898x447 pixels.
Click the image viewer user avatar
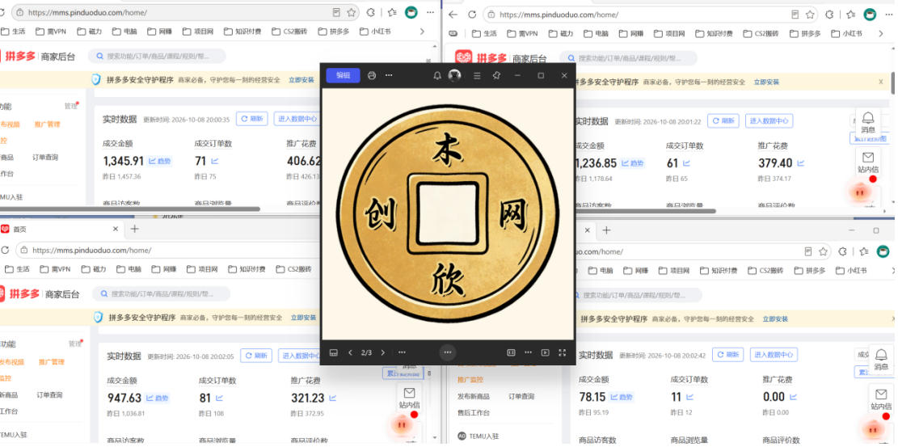(x=455, y=75)
